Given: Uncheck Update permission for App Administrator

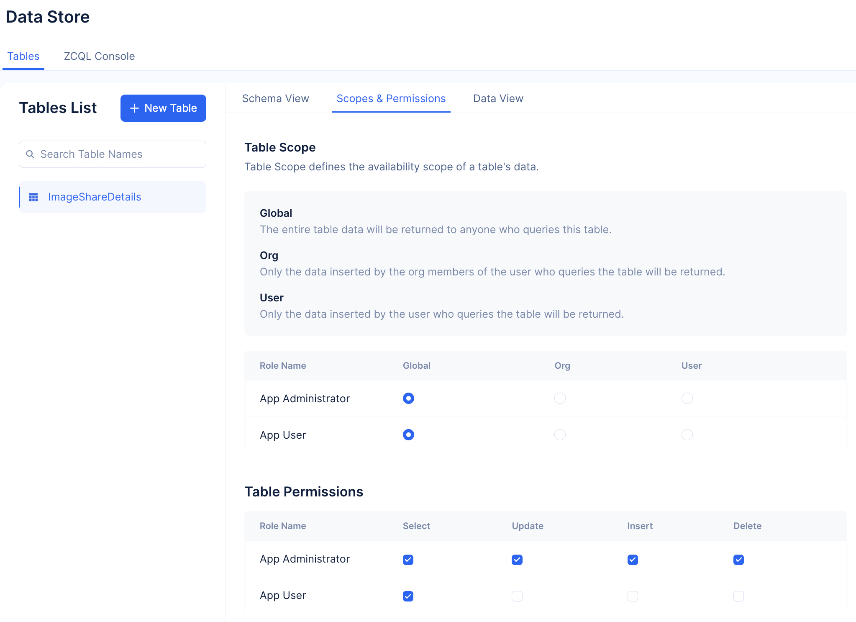Looking at the screenshot, I should pyautogui.click(x=517, y=560).
